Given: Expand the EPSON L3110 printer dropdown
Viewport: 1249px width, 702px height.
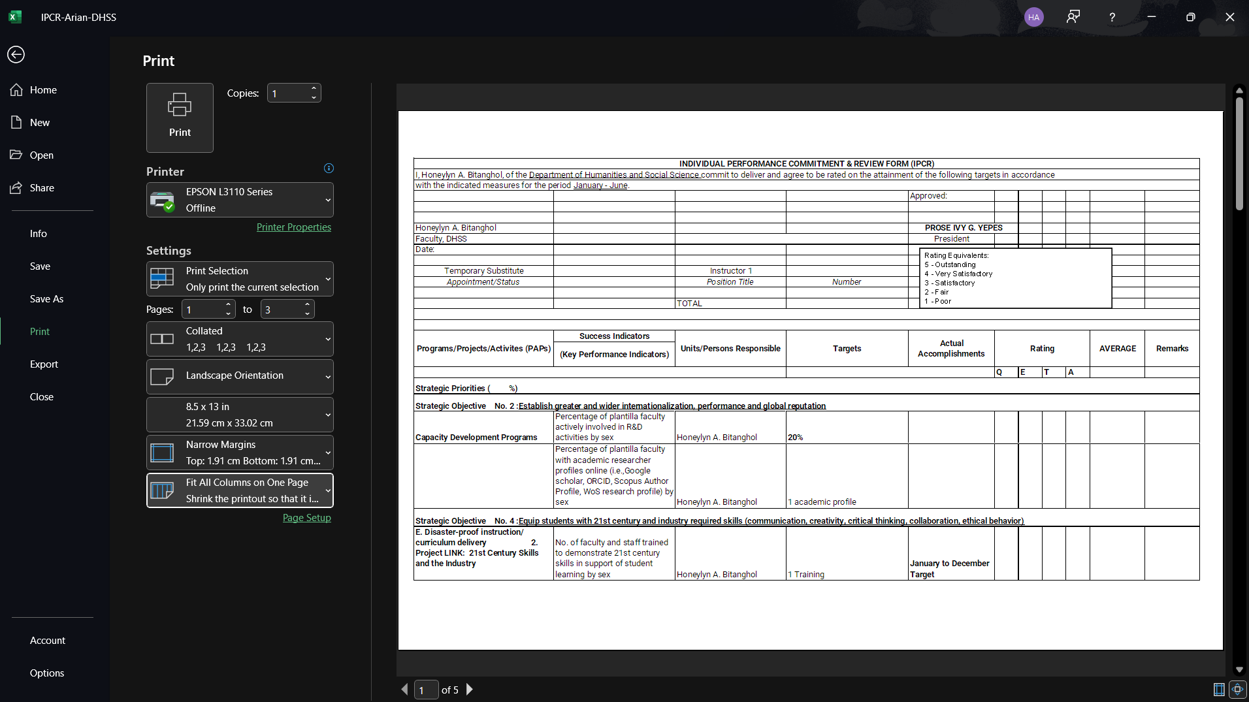Looking at the screenshot, I should tap(240, 200).
